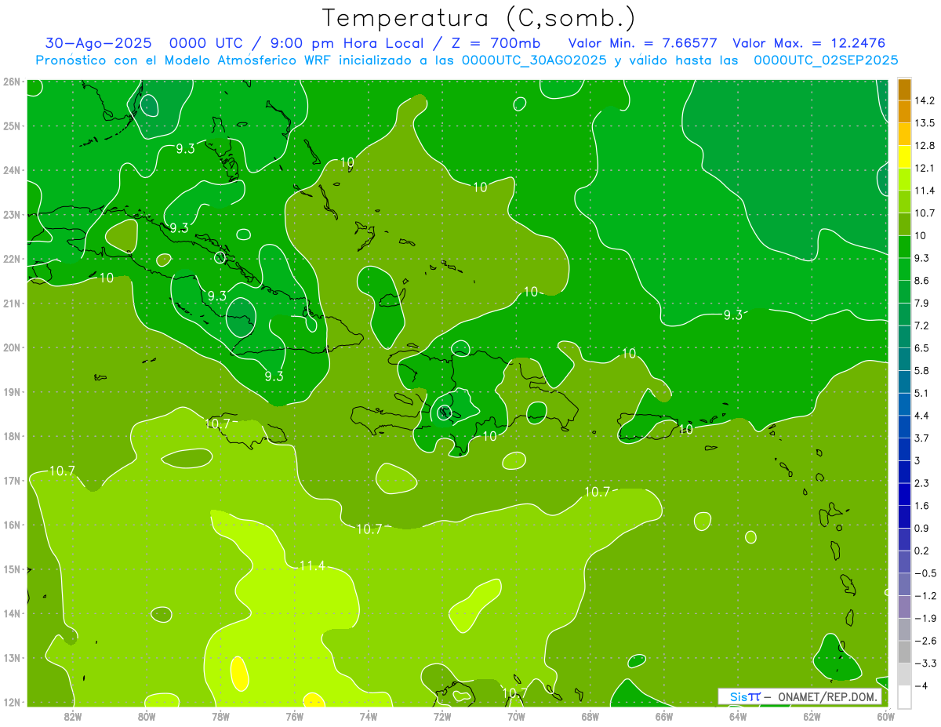Click the '11.4' contour label on the map
Screen dimensions: 941x727
click(x=312, y=565)
